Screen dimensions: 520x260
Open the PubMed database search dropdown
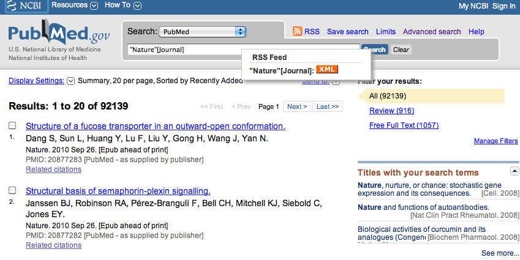click(x=202, y=32)
